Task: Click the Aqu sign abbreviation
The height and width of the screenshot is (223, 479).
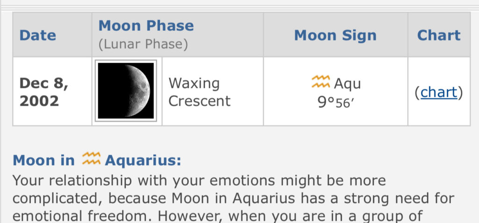Action: pos(347,84)
